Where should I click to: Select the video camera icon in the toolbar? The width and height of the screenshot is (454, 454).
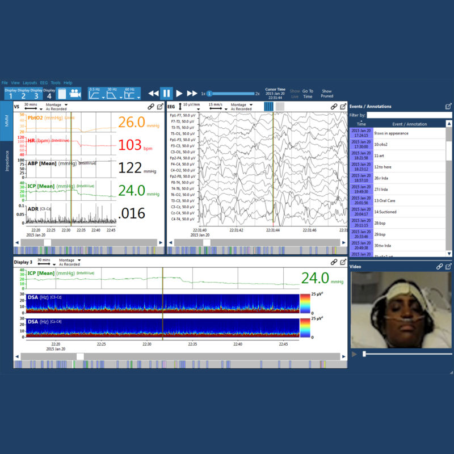(75, 93)
